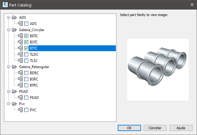197x135 pixels.
Task: Click the pipe preview image
Action: (158, 70)
